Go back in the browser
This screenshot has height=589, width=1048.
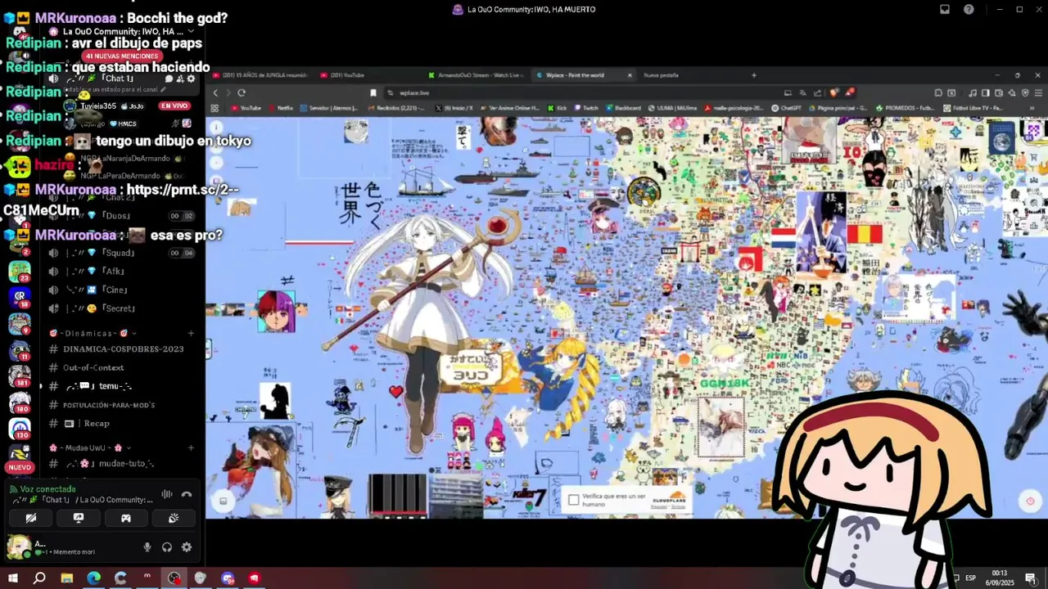pyautogui.click(x=215, y=92)
